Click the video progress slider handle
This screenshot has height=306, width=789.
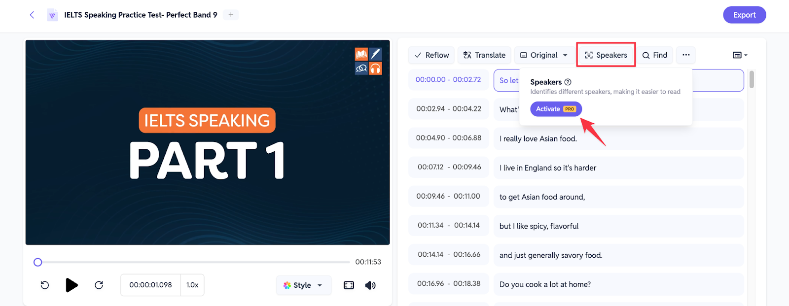[x=37, y=262]
